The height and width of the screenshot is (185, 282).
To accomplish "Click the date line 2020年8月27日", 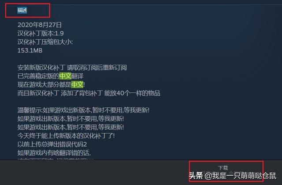I will pos(40,25).
